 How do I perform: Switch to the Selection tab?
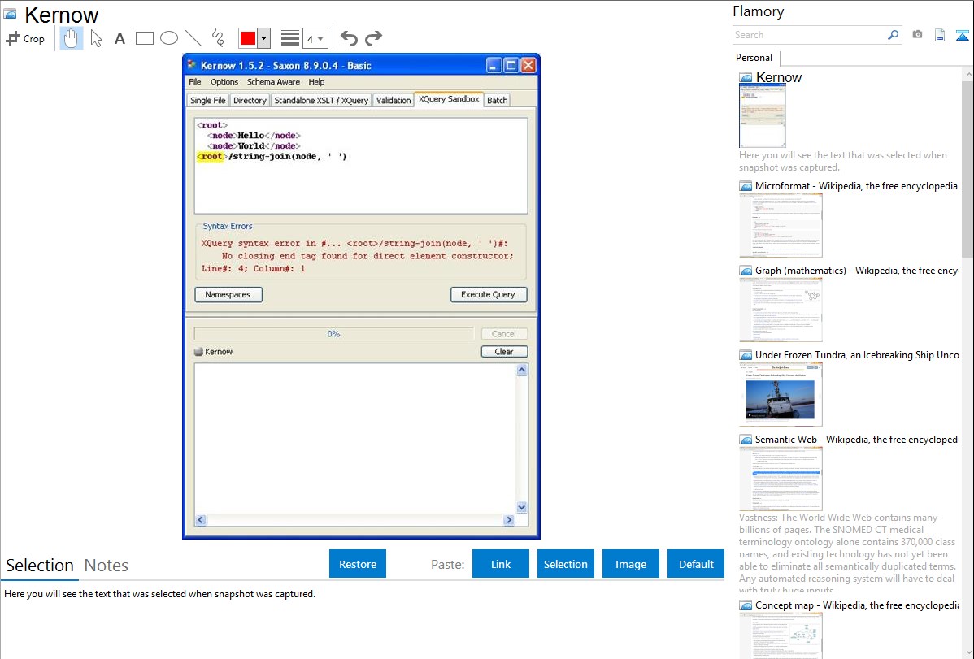[40, 566]
